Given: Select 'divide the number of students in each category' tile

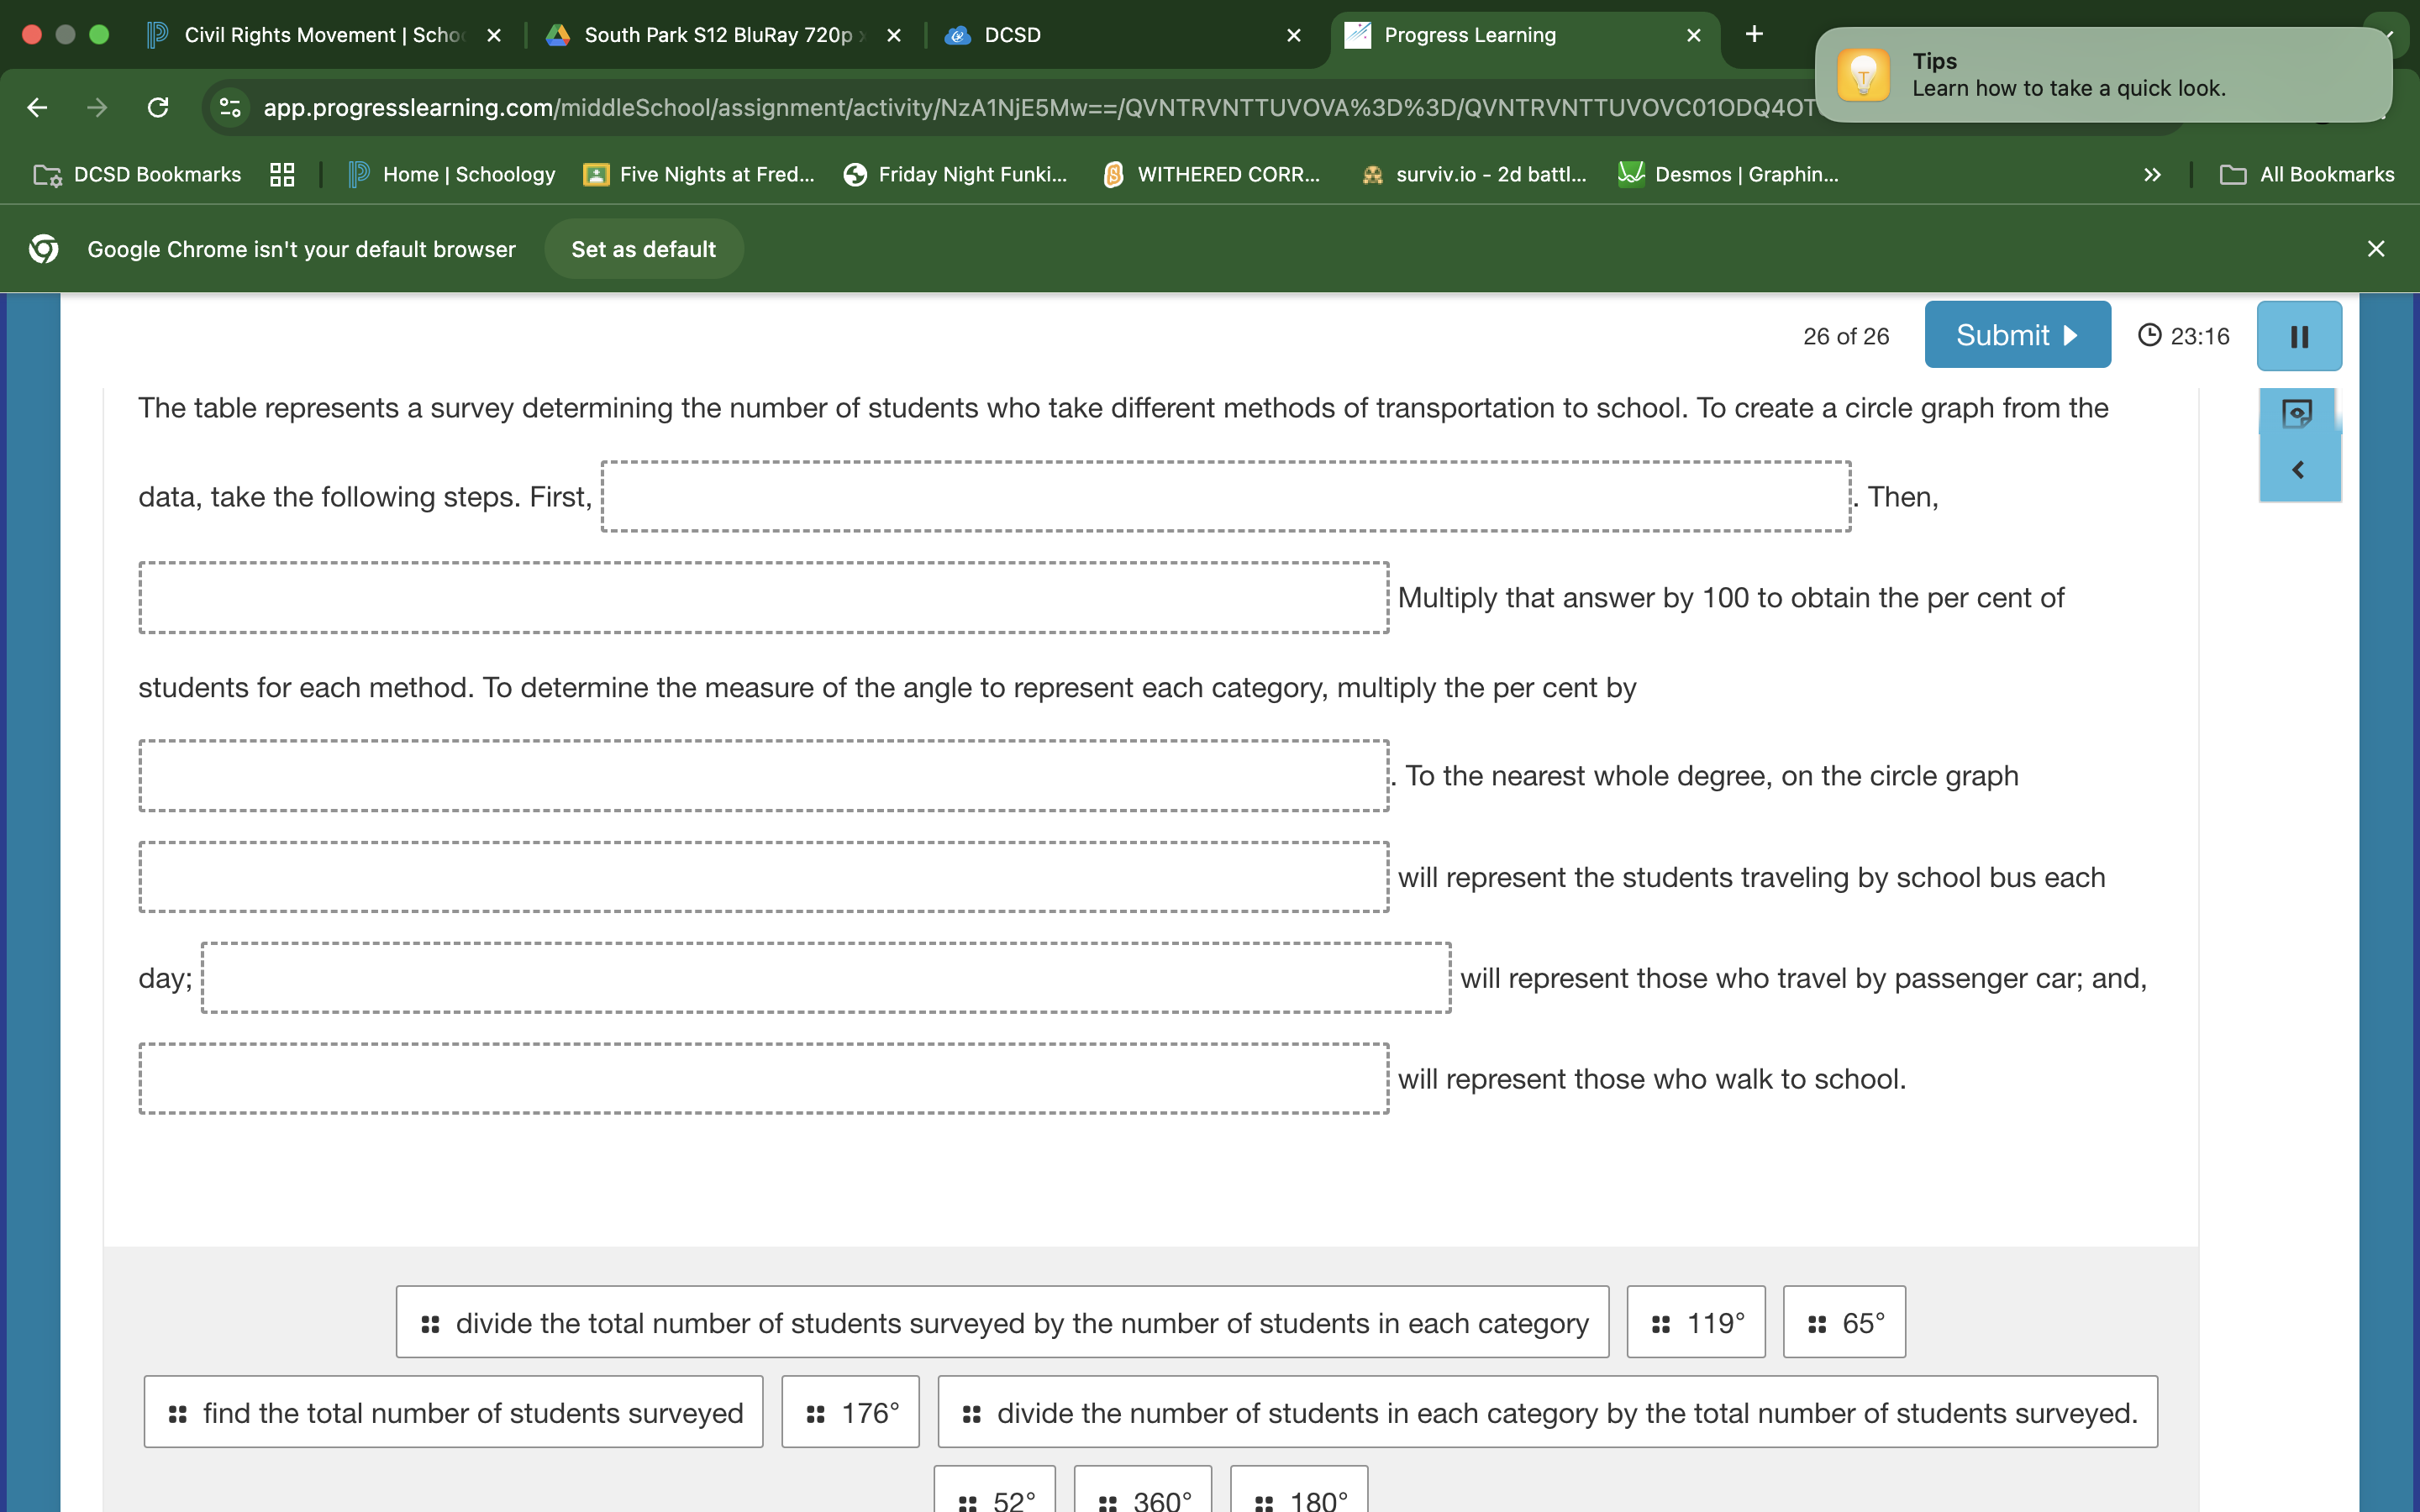Looking at the screenshot, I should [x=1547, y=1412].
